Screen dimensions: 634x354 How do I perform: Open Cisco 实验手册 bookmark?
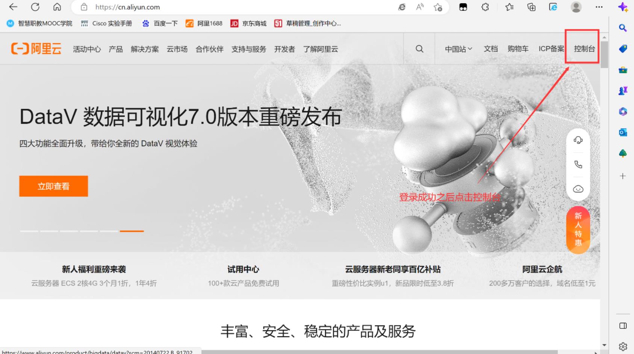(x=106, y=23)
